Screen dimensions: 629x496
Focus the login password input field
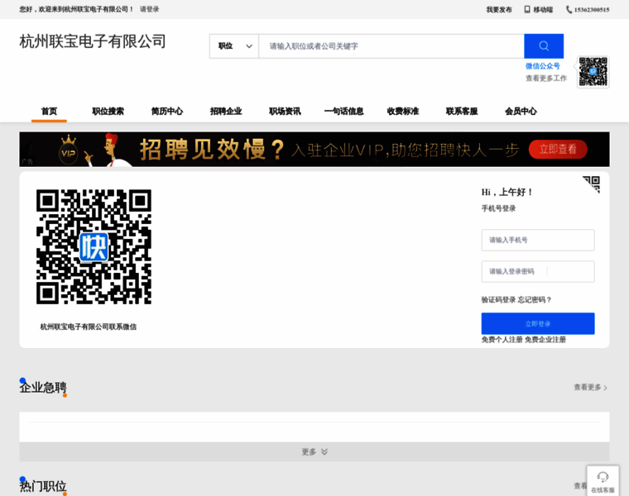click(538, 272)
